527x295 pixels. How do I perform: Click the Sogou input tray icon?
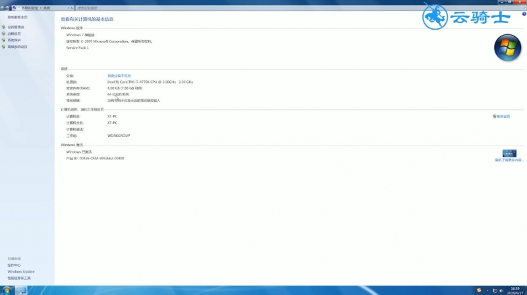[x=479, y=290]
